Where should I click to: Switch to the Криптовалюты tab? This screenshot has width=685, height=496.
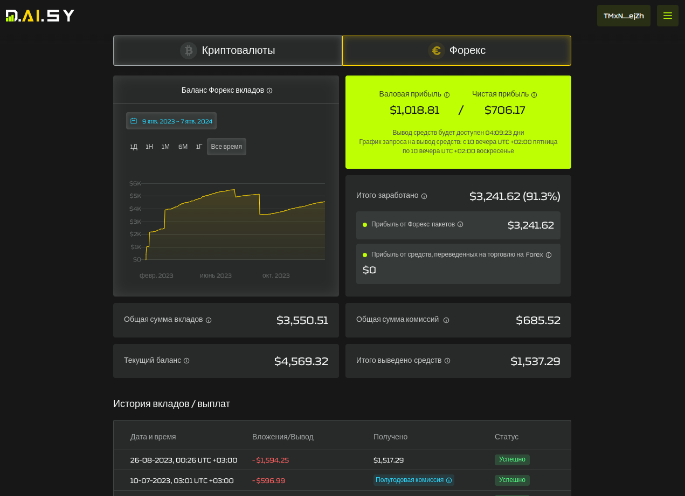[227, 51]
